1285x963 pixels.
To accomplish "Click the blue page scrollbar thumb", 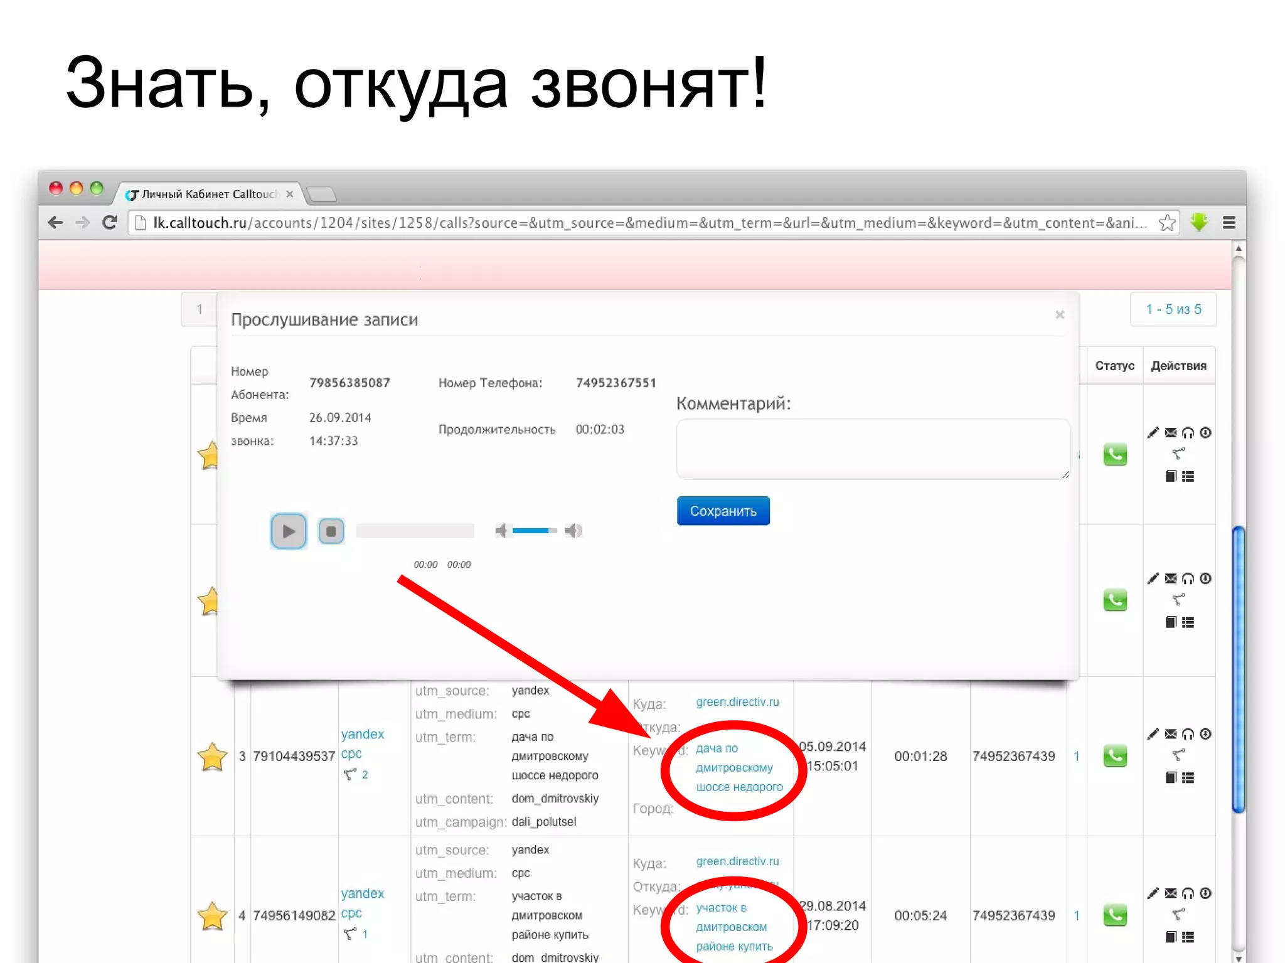I will tap(1238, 669).
